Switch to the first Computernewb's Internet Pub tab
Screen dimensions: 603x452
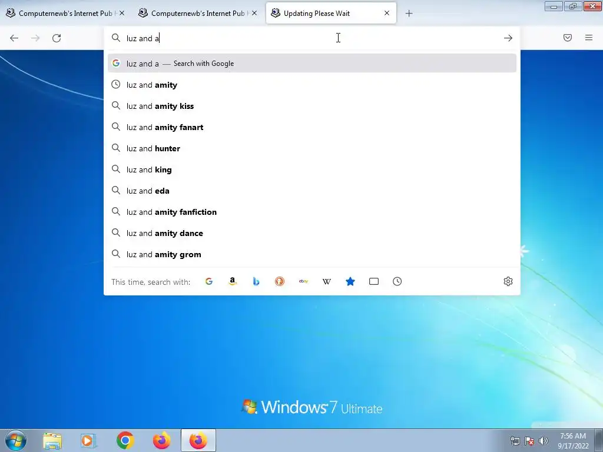pyautogui.click(x=66, y=14)
